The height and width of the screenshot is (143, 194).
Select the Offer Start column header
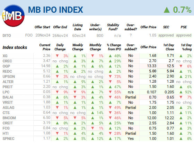(x=42, y=27)
